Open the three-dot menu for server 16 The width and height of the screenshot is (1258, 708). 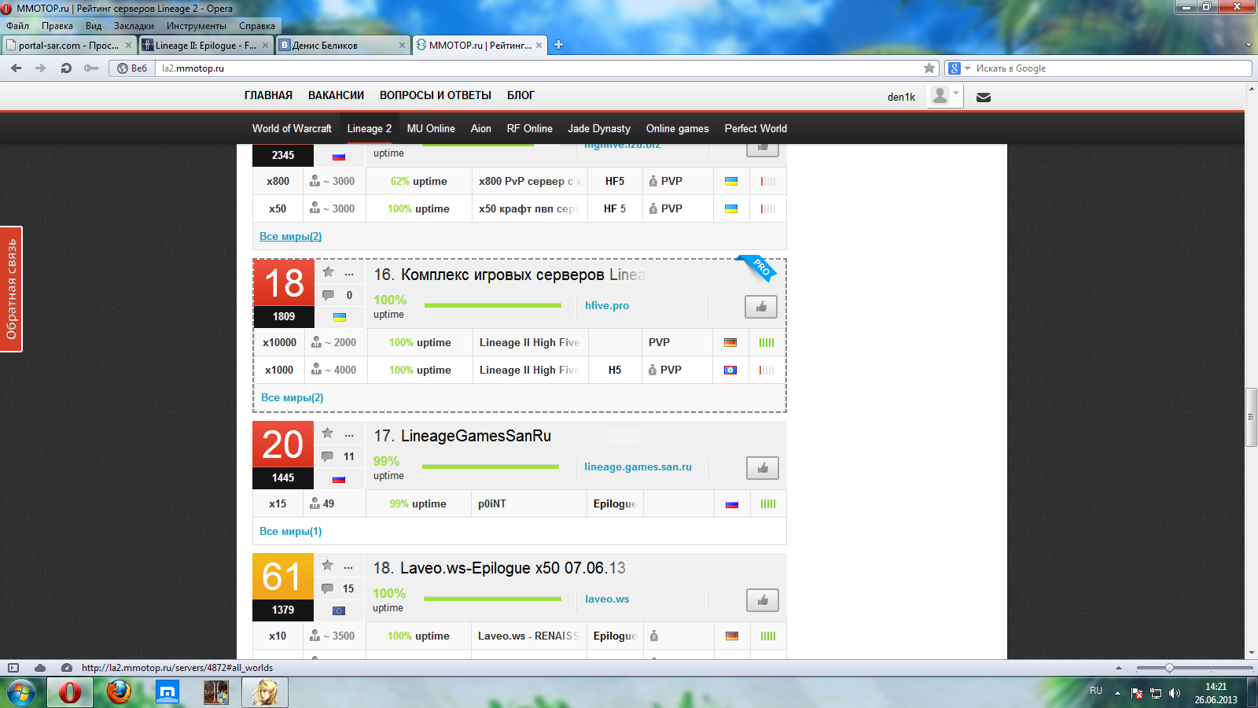pos(349,275)
